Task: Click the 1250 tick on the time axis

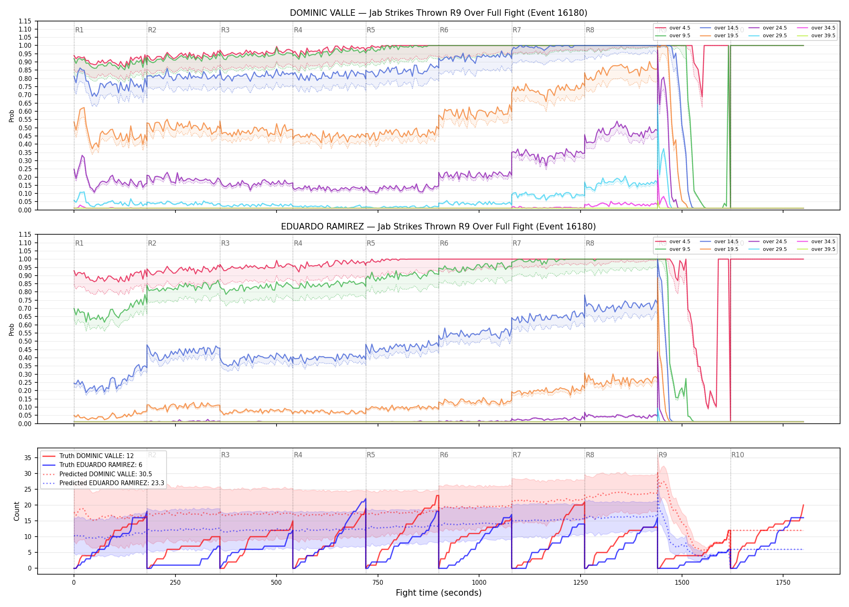Action: click(581, 583)
